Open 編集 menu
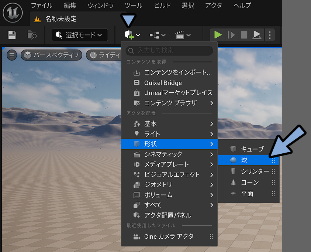 tap(70, 6)
